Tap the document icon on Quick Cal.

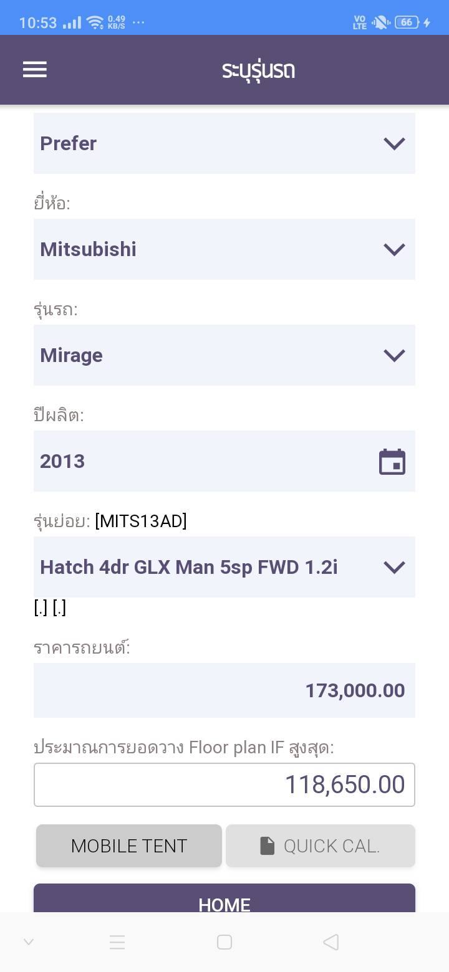pos(268,846)
